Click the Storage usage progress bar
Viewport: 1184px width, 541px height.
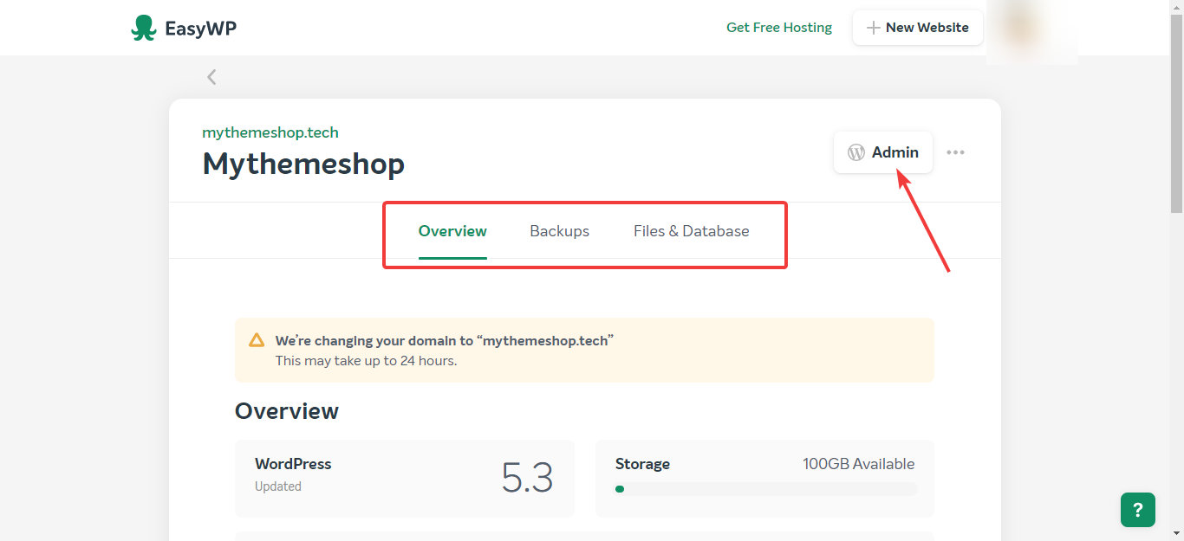click(765, 489)
